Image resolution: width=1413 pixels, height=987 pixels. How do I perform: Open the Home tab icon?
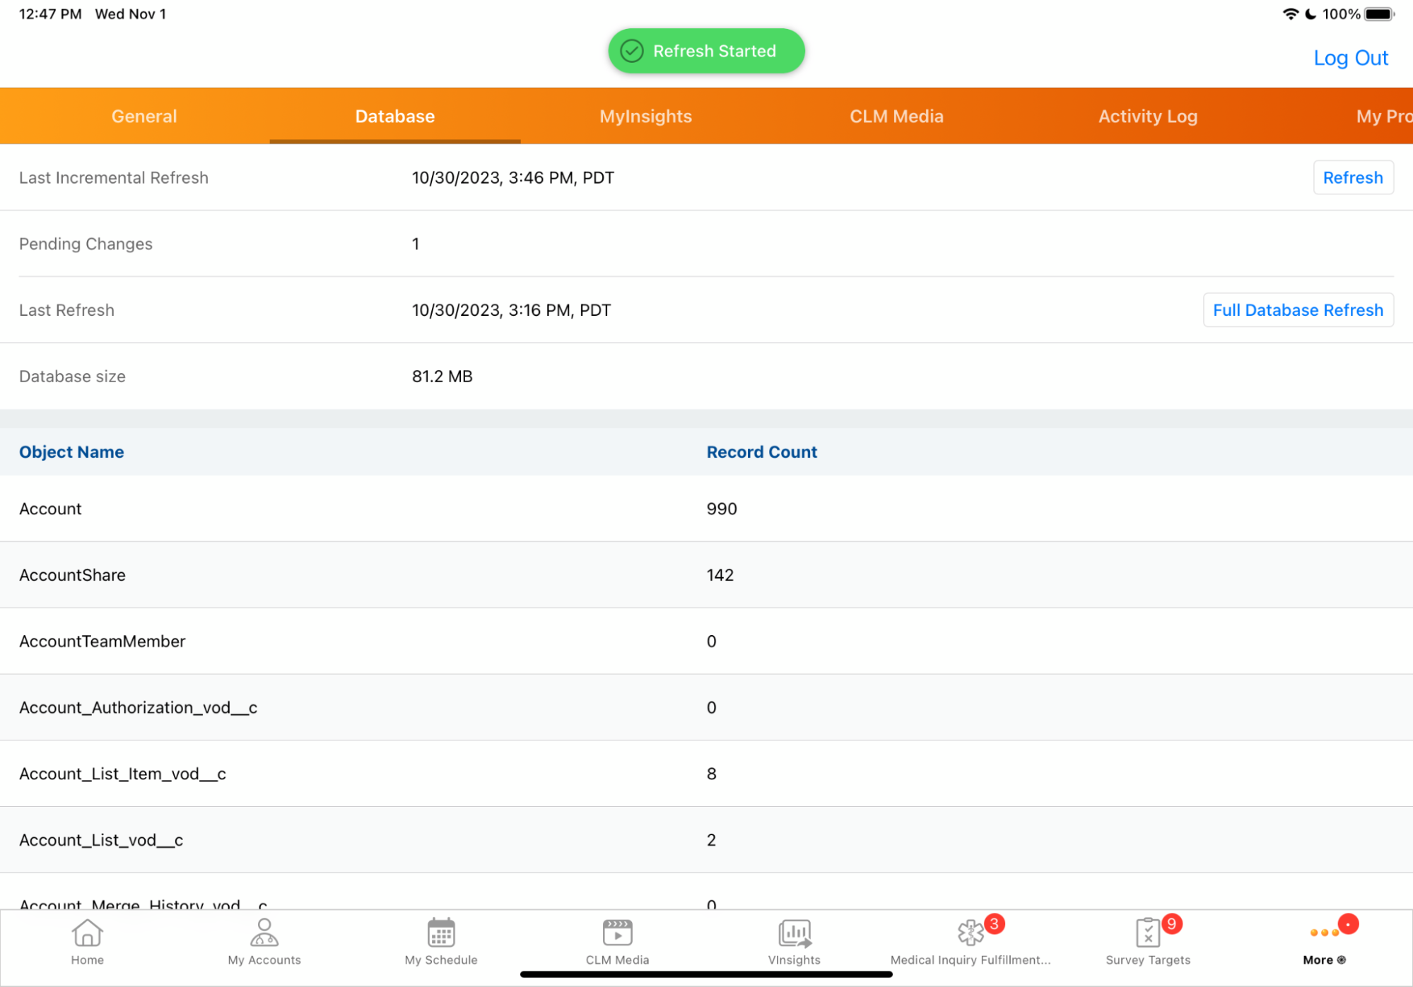point(87,933)
